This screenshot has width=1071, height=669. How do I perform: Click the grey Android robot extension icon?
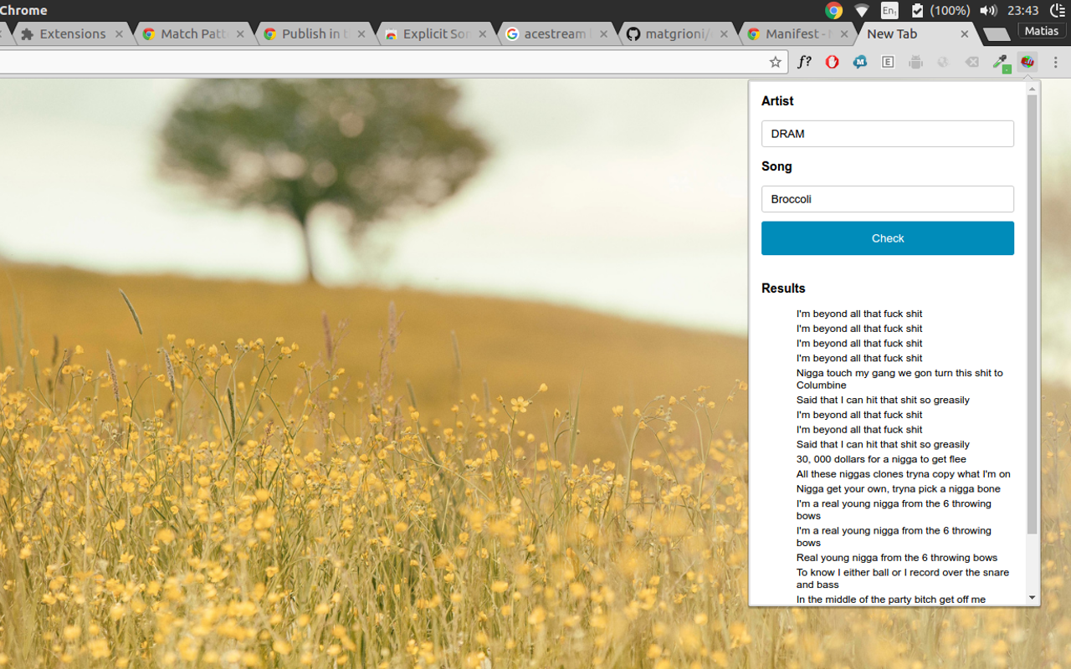click(916, 62)
